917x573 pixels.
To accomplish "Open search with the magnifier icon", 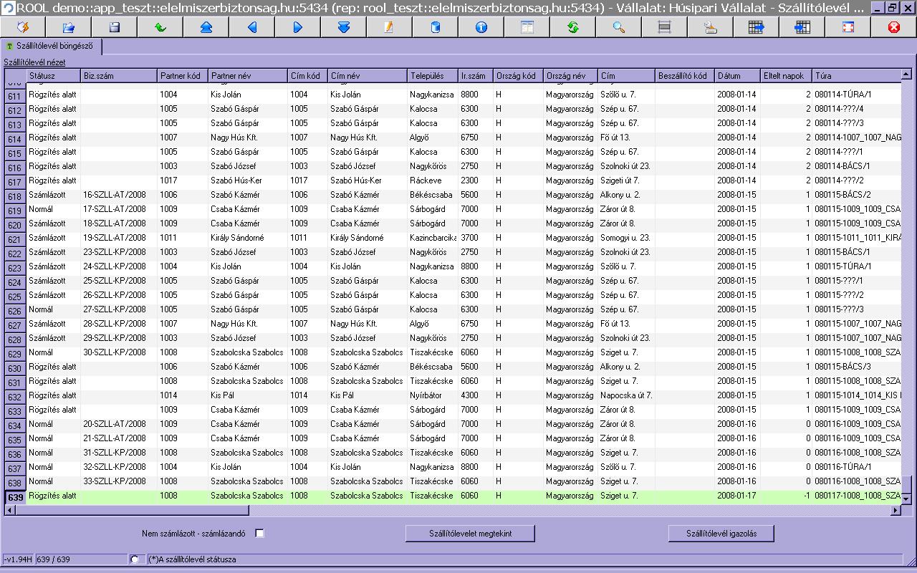I will pyautogui.click(x=618, y=27).
